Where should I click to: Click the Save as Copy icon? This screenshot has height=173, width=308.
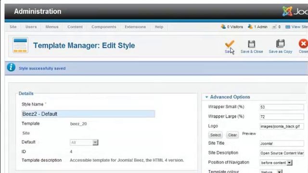pyautogui.click(x=280, y=44)
